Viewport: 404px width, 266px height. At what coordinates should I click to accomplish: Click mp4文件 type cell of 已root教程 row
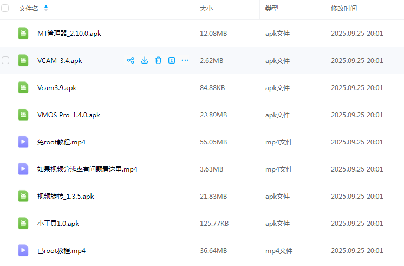pyautogui.click(x=279, y=250)
